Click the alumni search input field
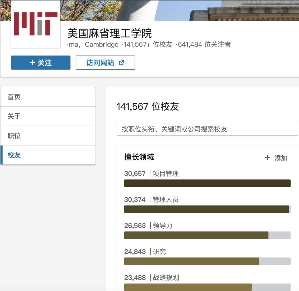 207,129
